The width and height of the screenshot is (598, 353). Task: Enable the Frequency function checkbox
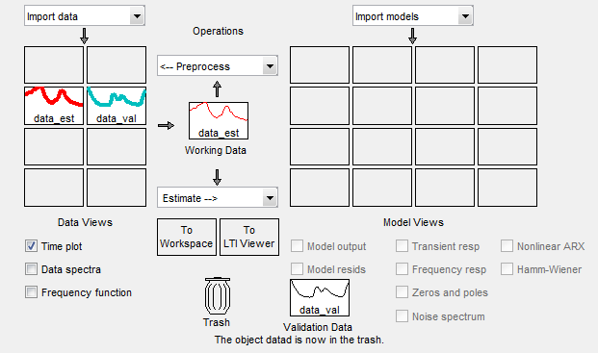tap(31, 292)
